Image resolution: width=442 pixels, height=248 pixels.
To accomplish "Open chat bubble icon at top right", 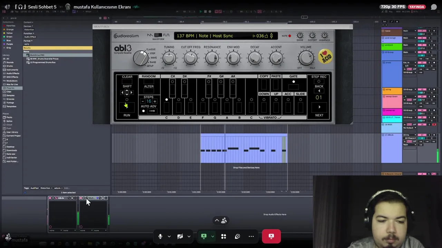I will pos(434,7).
